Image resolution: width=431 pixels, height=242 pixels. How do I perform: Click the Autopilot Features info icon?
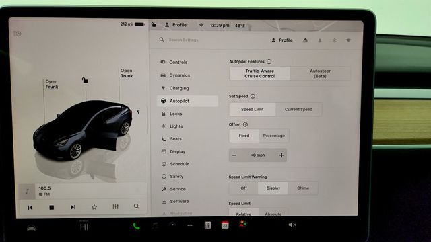pyautogui.click(x=269, y=61)
